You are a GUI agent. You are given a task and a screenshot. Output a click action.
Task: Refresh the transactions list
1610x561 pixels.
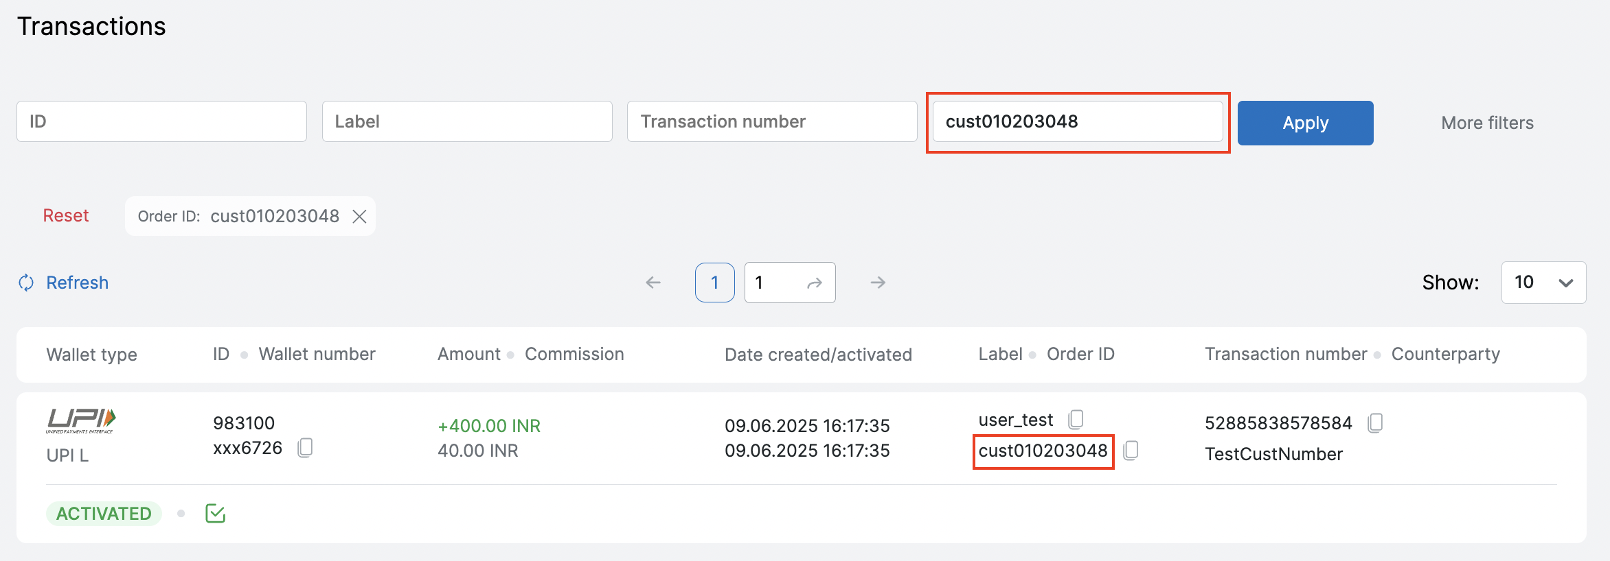(x=64, y=283)
